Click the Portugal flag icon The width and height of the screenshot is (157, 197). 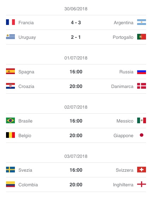tap(141, 37)
